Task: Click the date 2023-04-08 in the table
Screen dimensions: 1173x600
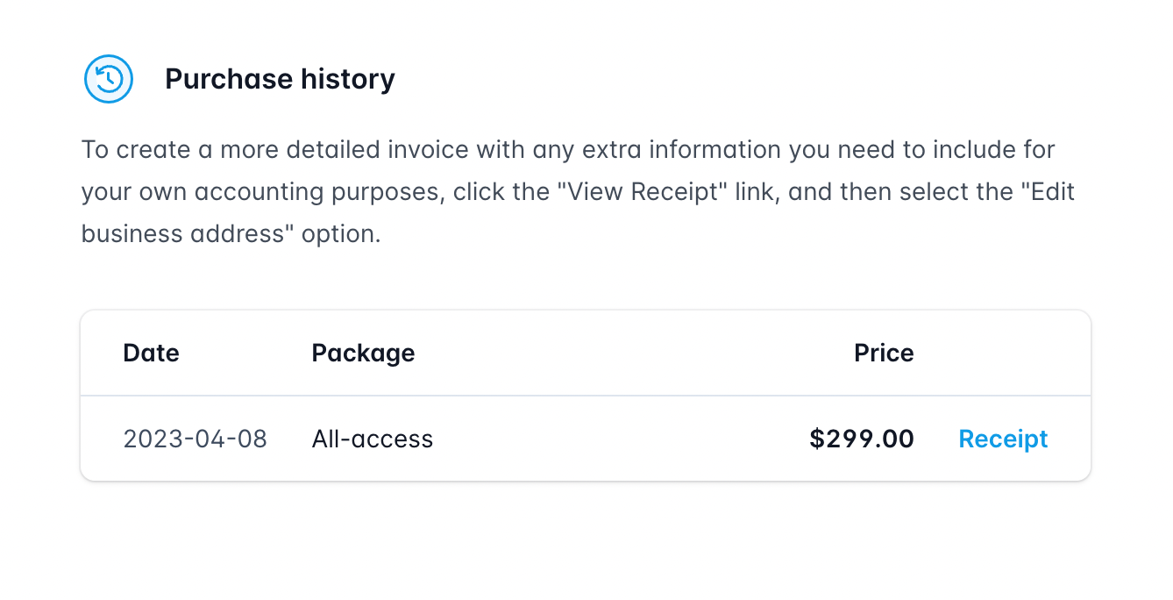Action: pos(195,439)
